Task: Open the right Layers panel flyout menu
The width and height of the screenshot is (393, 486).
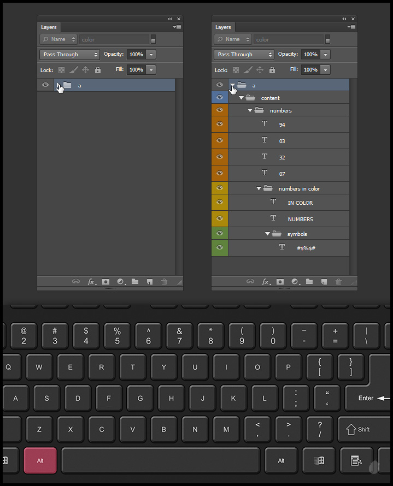Action: tap(351, 27)
